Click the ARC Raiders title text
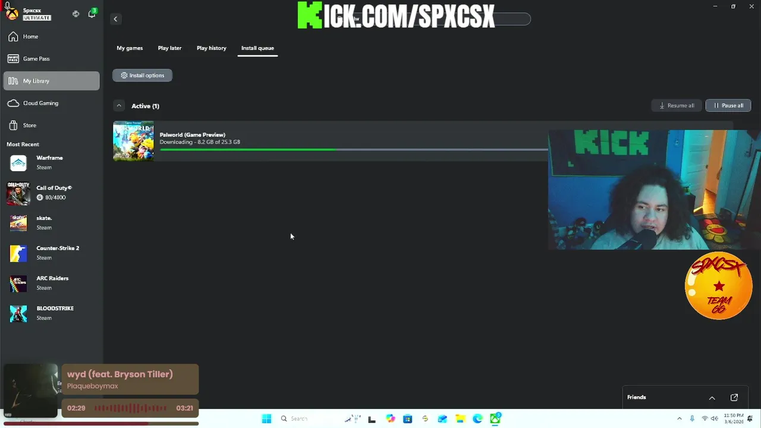The image size is (761, 428). [52, 278]
